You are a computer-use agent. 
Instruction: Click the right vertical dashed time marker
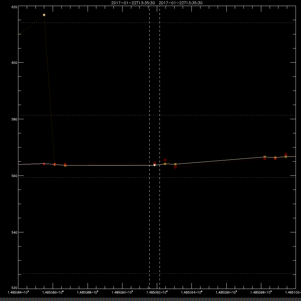click(160, 147)
